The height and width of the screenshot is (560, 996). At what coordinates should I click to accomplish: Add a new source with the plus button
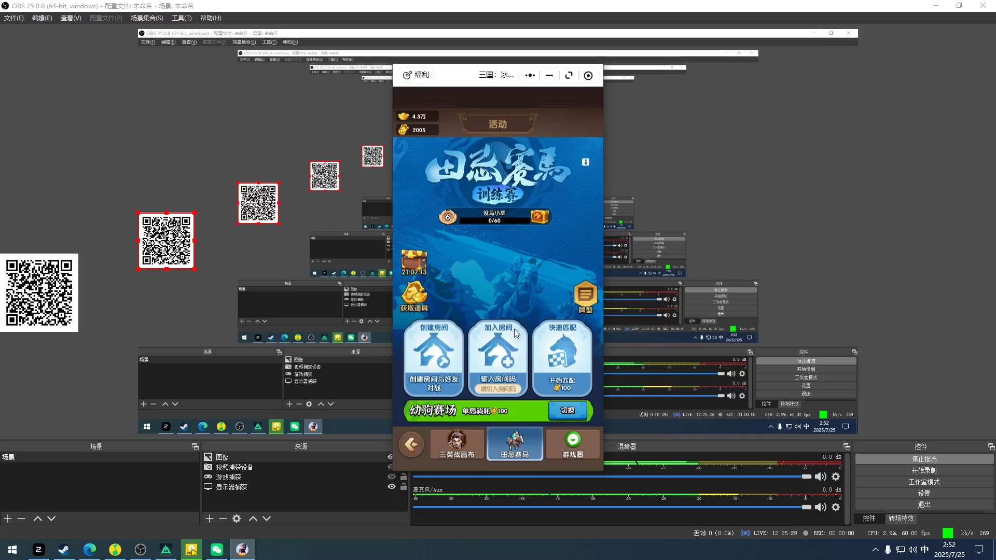pyautogui.click(x=209, y=519)
